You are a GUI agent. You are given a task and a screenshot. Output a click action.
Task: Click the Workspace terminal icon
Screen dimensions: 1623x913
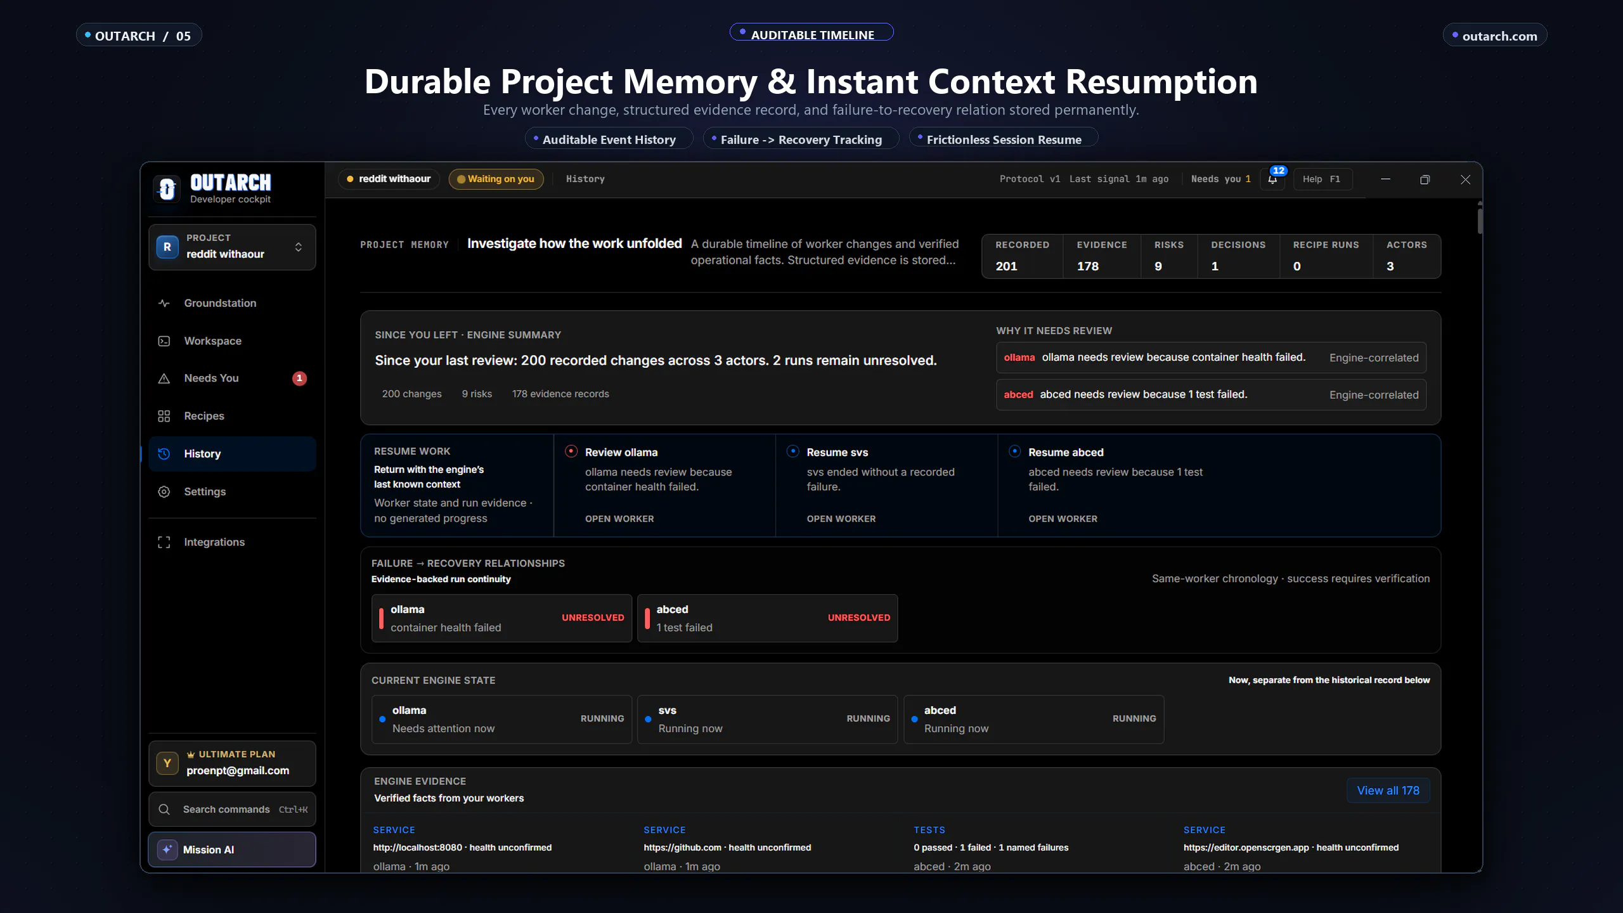[x=164, y=341]
